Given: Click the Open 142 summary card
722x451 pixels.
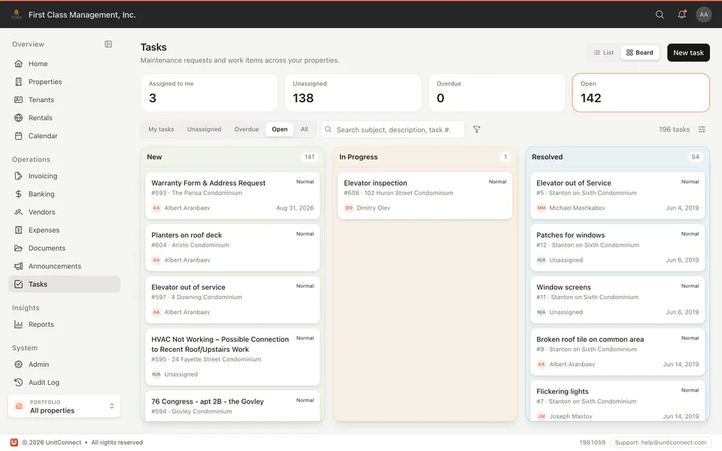Looking at the screenshot, I should click(641, 92).
